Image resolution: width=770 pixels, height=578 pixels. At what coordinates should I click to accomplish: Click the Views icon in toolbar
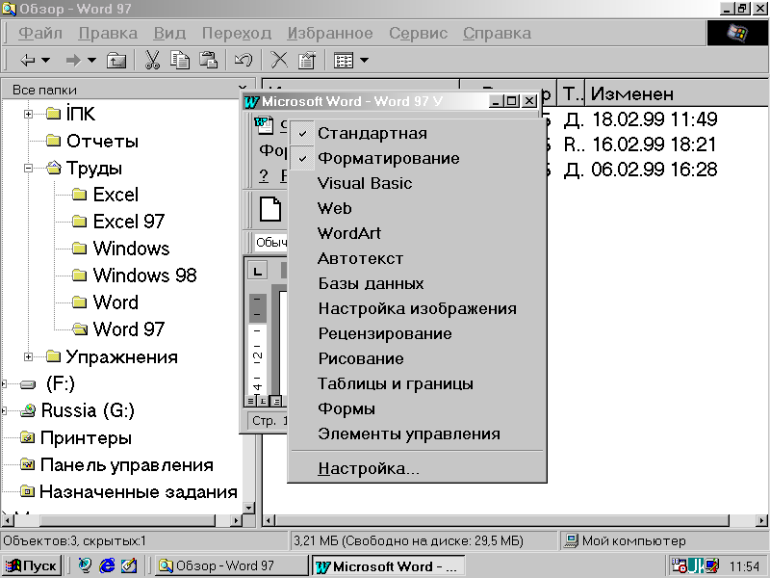click(344, 61)
